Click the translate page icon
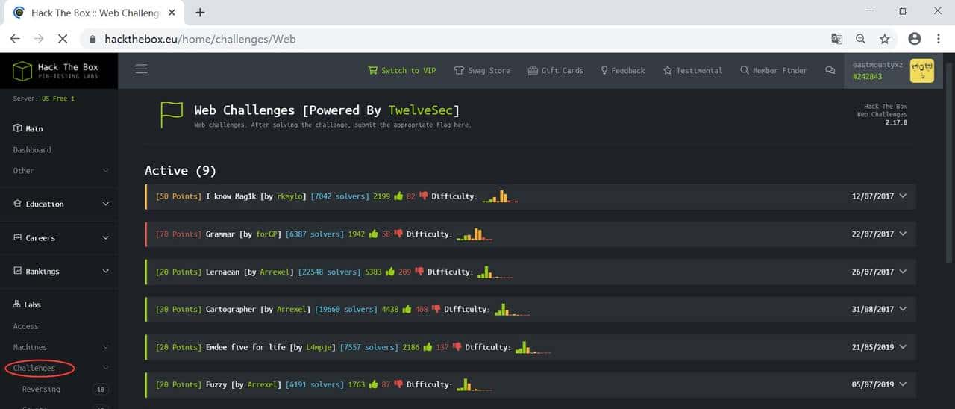Image resolution: width=955 pixels, height=409 pixels. (x=836, y=39)
